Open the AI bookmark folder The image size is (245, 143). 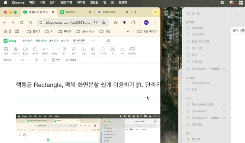(x=49, y=32)
